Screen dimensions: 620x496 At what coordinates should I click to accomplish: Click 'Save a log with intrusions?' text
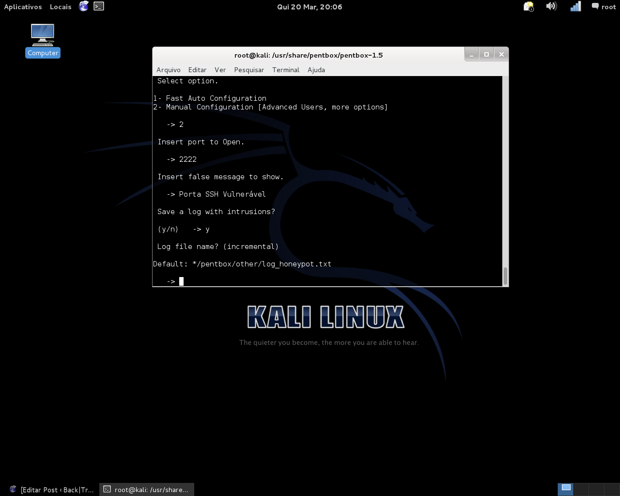tap(216, 212)
